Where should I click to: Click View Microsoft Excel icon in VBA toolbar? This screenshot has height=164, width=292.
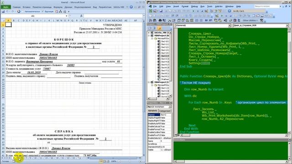(x=150, y=11)
